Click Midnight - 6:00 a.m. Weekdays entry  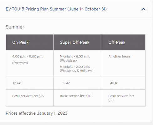pyautogui.click(x=75, y=58)
